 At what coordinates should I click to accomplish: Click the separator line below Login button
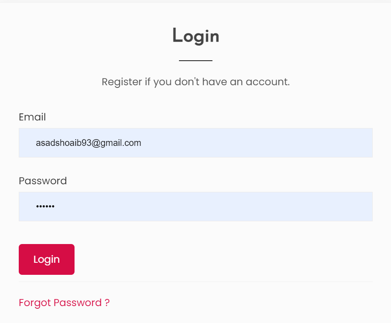(x=195, y=282)
